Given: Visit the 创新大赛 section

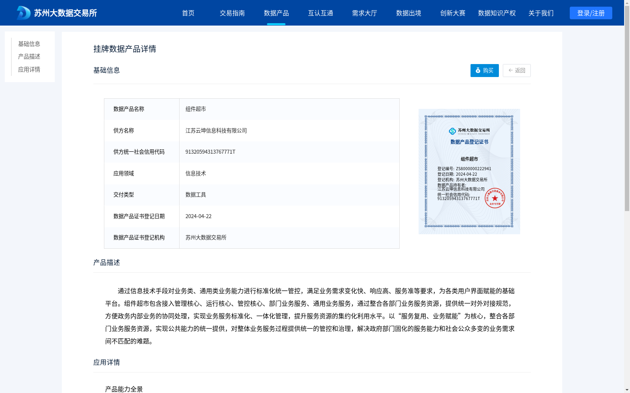Looking at the screenshot, I should [x=453, y=13].
